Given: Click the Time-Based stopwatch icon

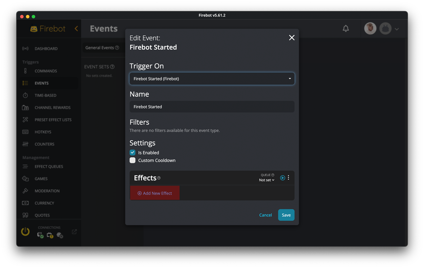Looking at the screenshot, I should point(25,95).
